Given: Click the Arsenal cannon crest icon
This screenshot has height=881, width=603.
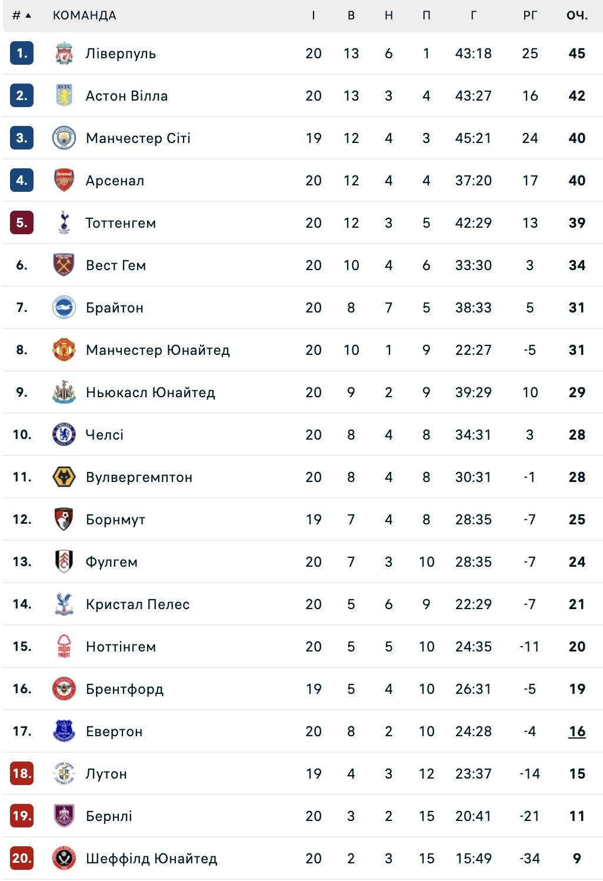Looking at the screenshot, I should pyautogui.click(x=64, y=181).
